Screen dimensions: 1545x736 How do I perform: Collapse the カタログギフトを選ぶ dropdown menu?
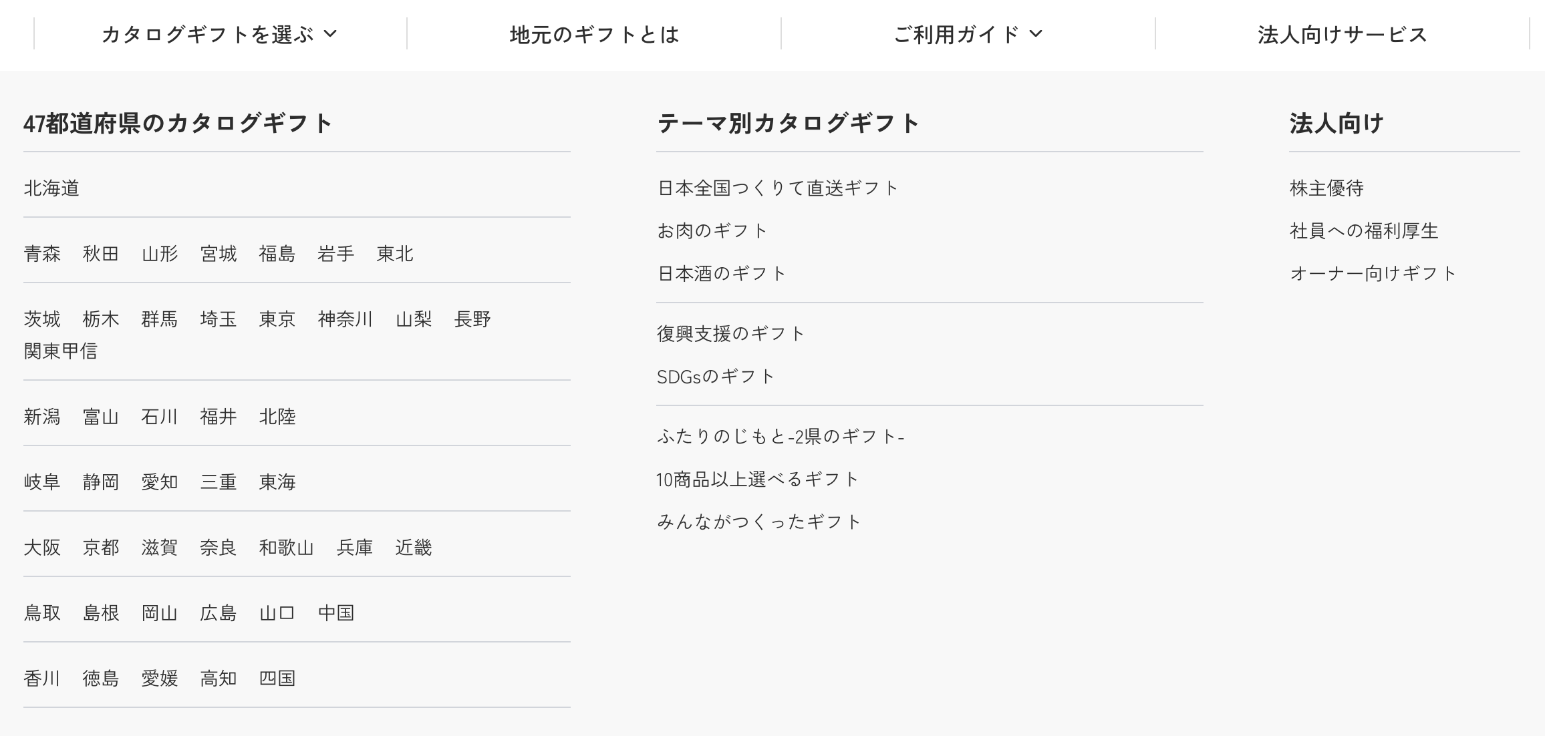point(219,34)
